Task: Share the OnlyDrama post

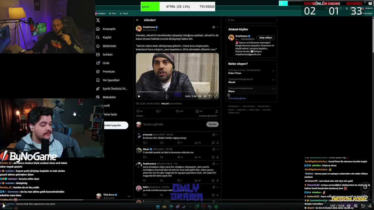Action: pyautogui.click(x=217, y=111)
